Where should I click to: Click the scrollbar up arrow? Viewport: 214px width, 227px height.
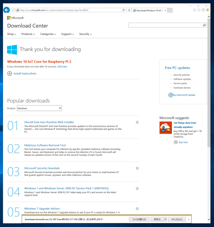click(209, 17)
